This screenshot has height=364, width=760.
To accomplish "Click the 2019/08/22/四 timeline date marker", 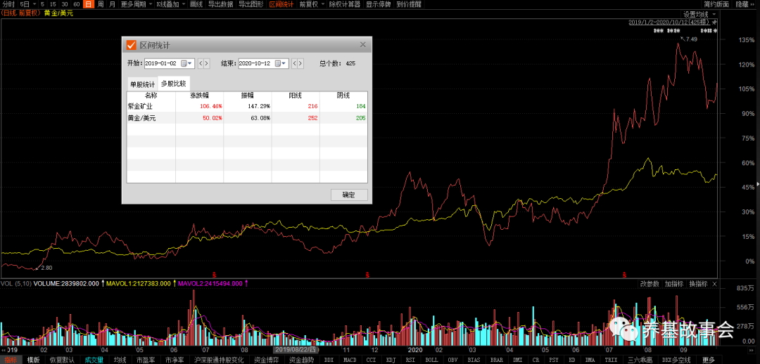I will click(x=295, y=349).
